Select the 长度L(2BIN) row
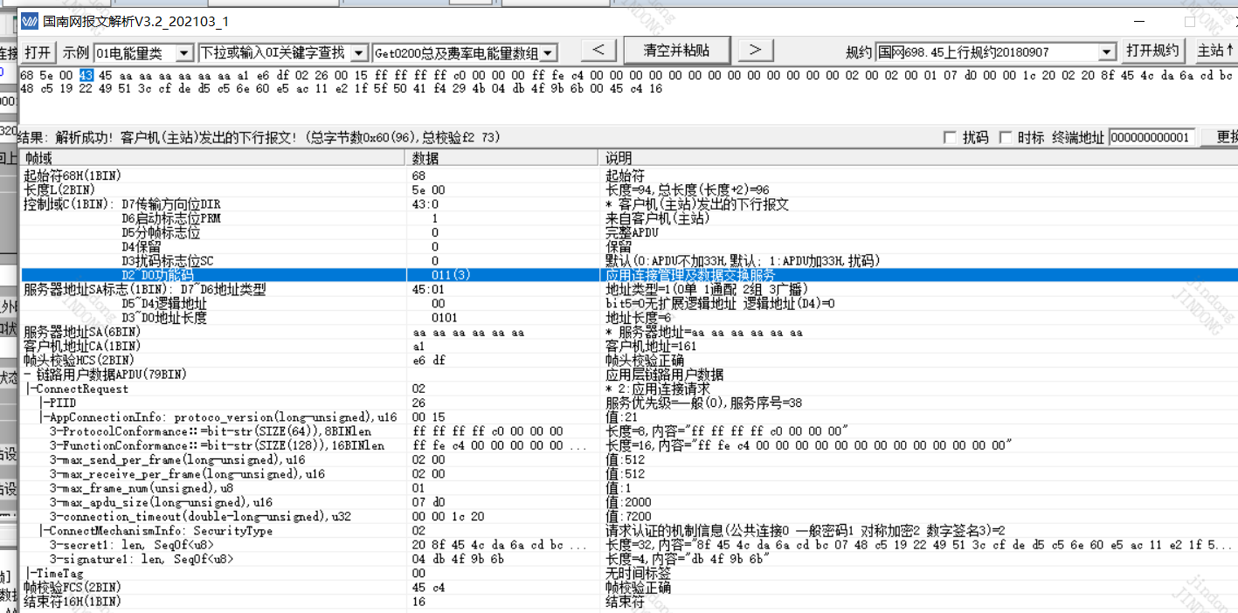The height and width of the screenshot is (613, 1238). [x=627, y=189]
